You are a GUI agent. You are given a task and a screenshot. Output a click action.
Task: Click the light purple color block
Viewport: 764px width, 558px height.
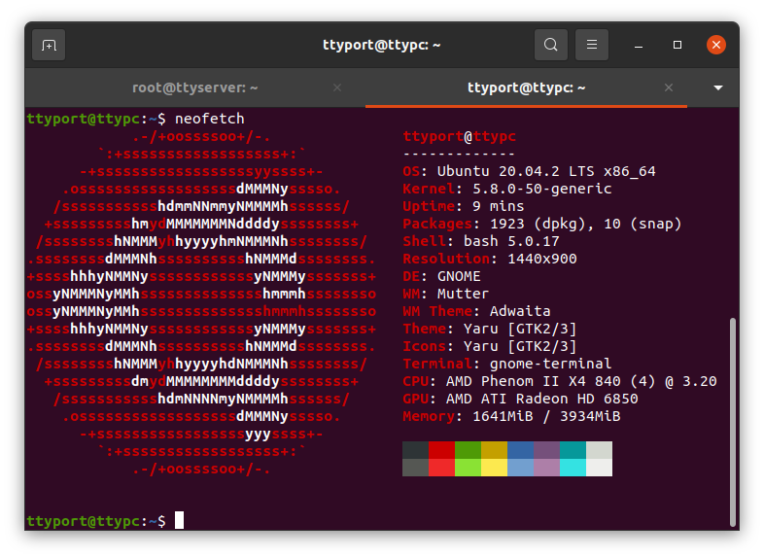(x=547, y=468)
